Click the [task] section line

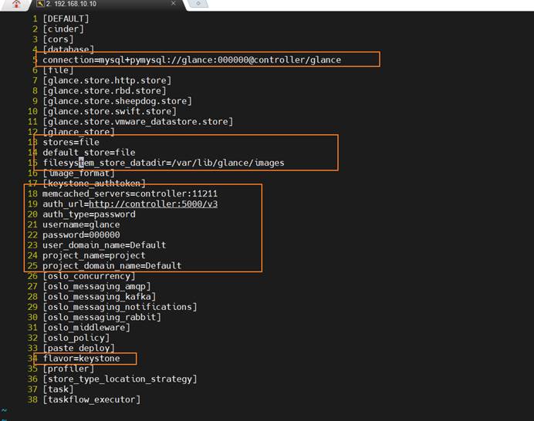(58, 389)
